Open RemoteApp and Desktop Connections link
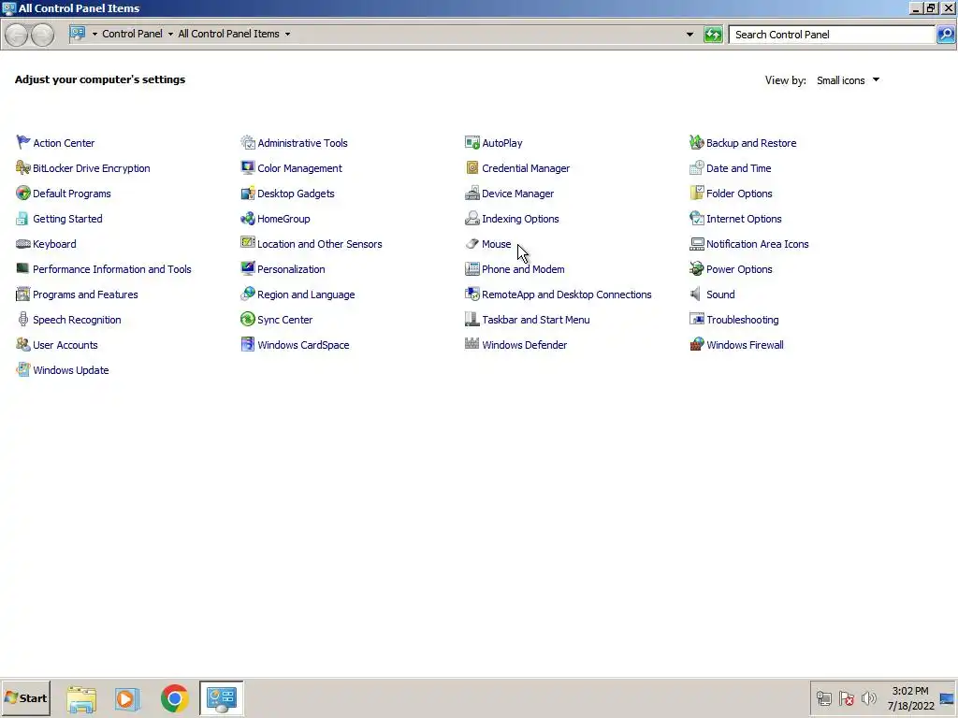Viewport: 958px width, 718px height. (x=566, y=294)
